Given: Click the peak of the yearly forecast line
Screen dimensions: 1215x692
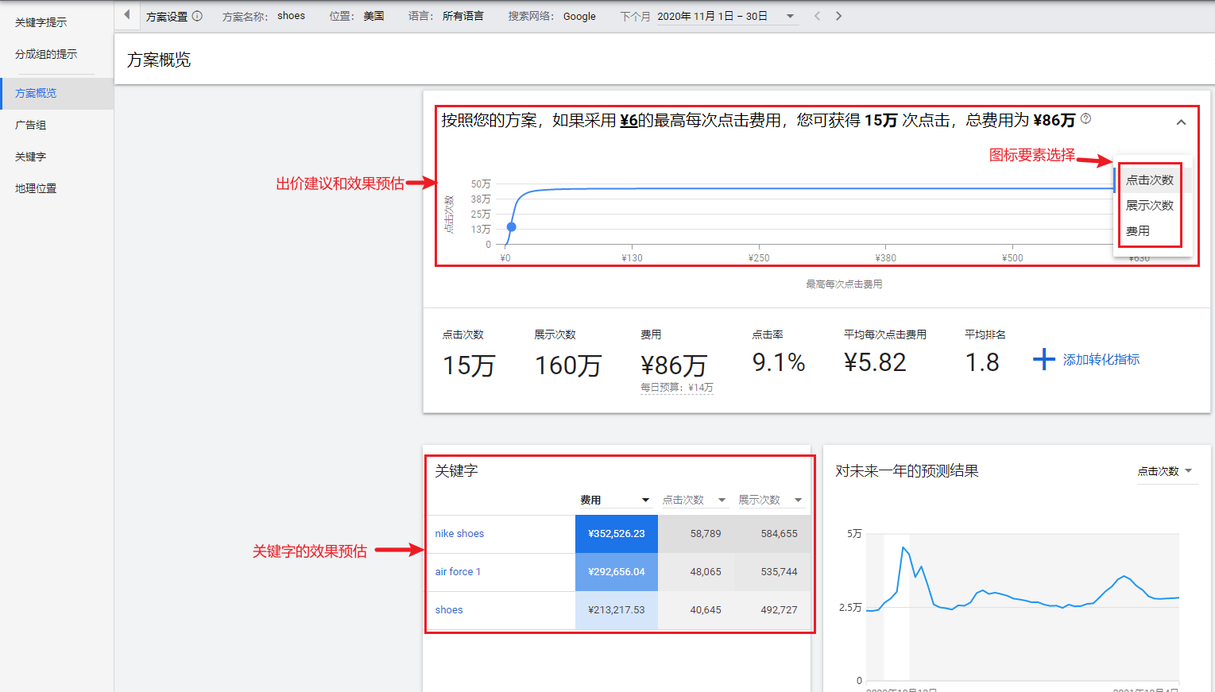Looking at the screenshot, I should click(904, 547).
